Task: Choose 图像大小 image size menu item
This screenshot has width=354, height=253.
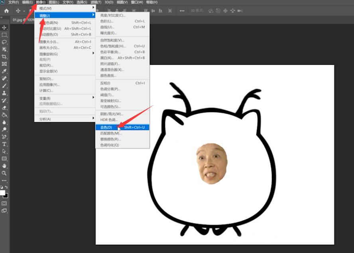Action: click(x=65, y=42)
